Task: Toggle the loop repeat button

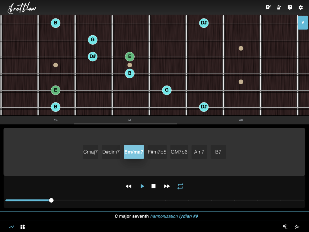Action: point(180,186)
